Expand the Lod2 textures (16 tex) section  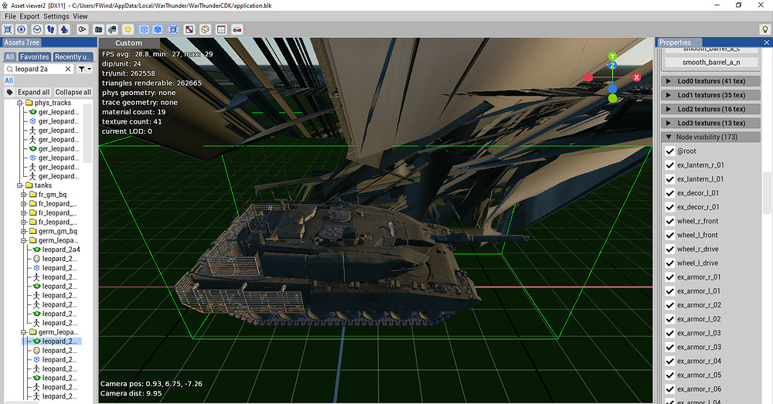click(710, 109)
